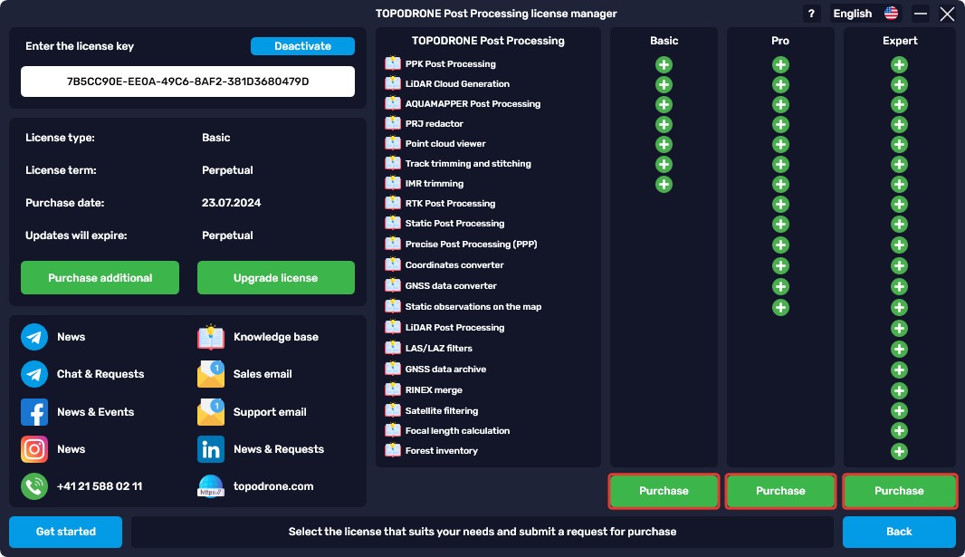Open the PPK Post Processing help icon

point(393,63)
